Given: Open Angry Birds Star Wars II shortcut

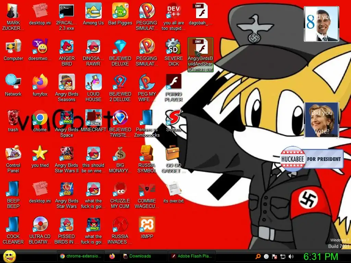Looking at the screenshot, I should click(x=67, y=159).
